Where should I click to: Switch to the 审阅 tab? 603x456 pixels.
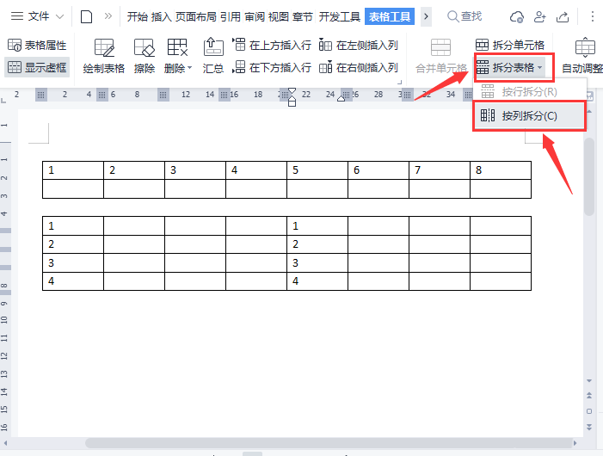pos(255,16)
